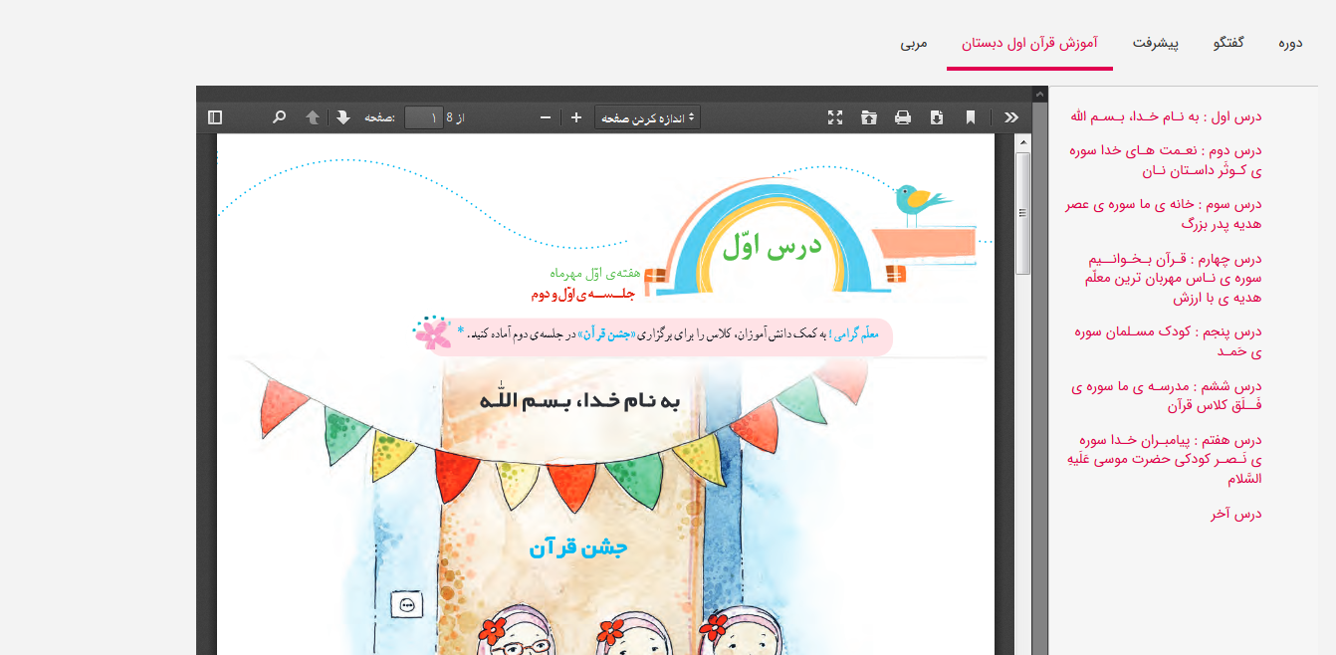Open the page size zoom dropdown
This screenshot has width=1336, height=655.
pyautogui.click(x=647, y=117)
